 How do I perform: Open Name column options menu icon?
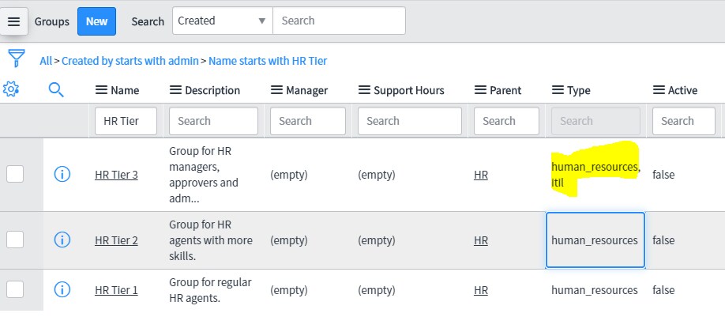102,90
